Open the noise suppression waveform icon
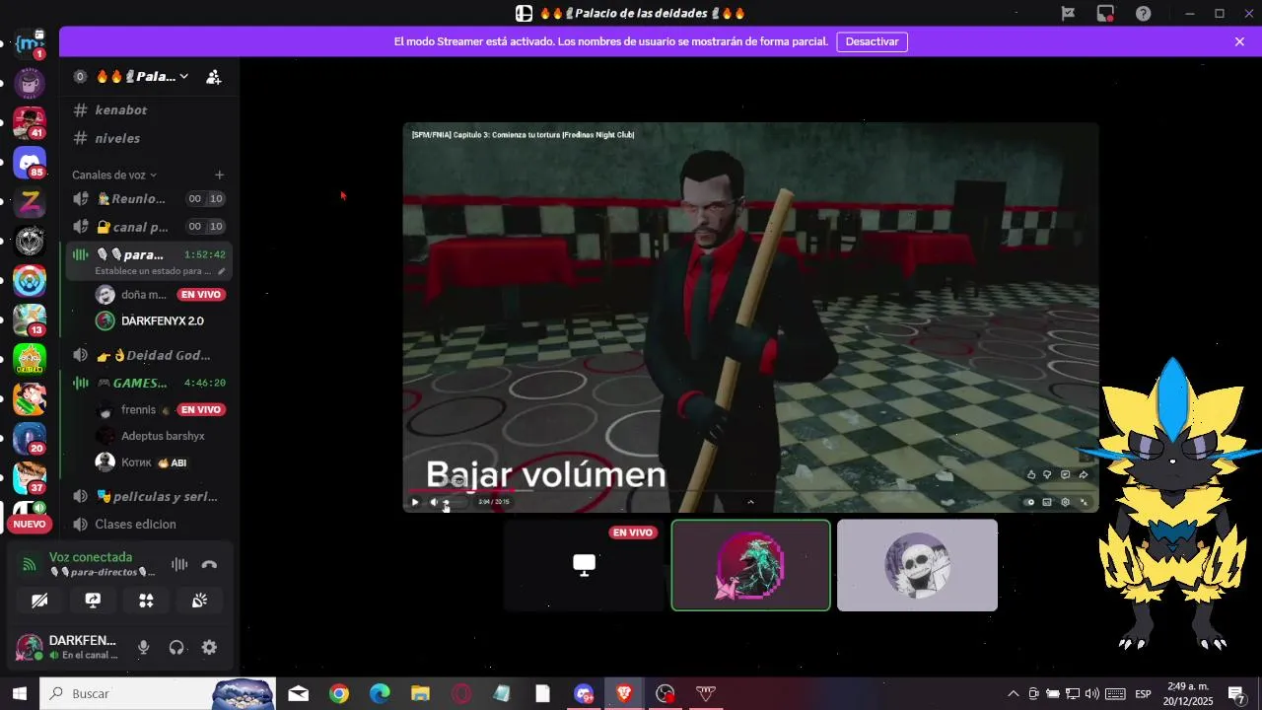 click(179, 565)
